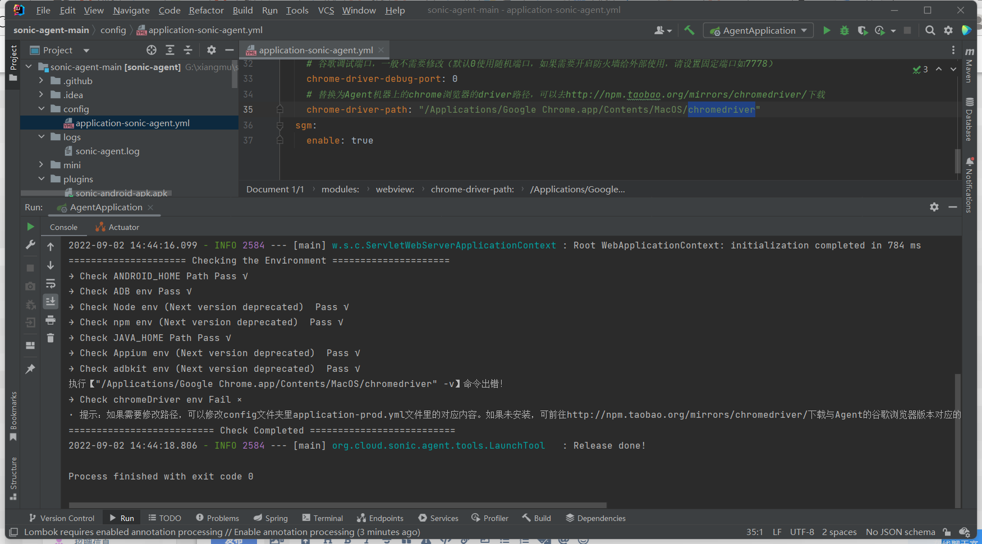Expand the .idea folder
Viewport: 982px width, 544px height.
(41, 95)
